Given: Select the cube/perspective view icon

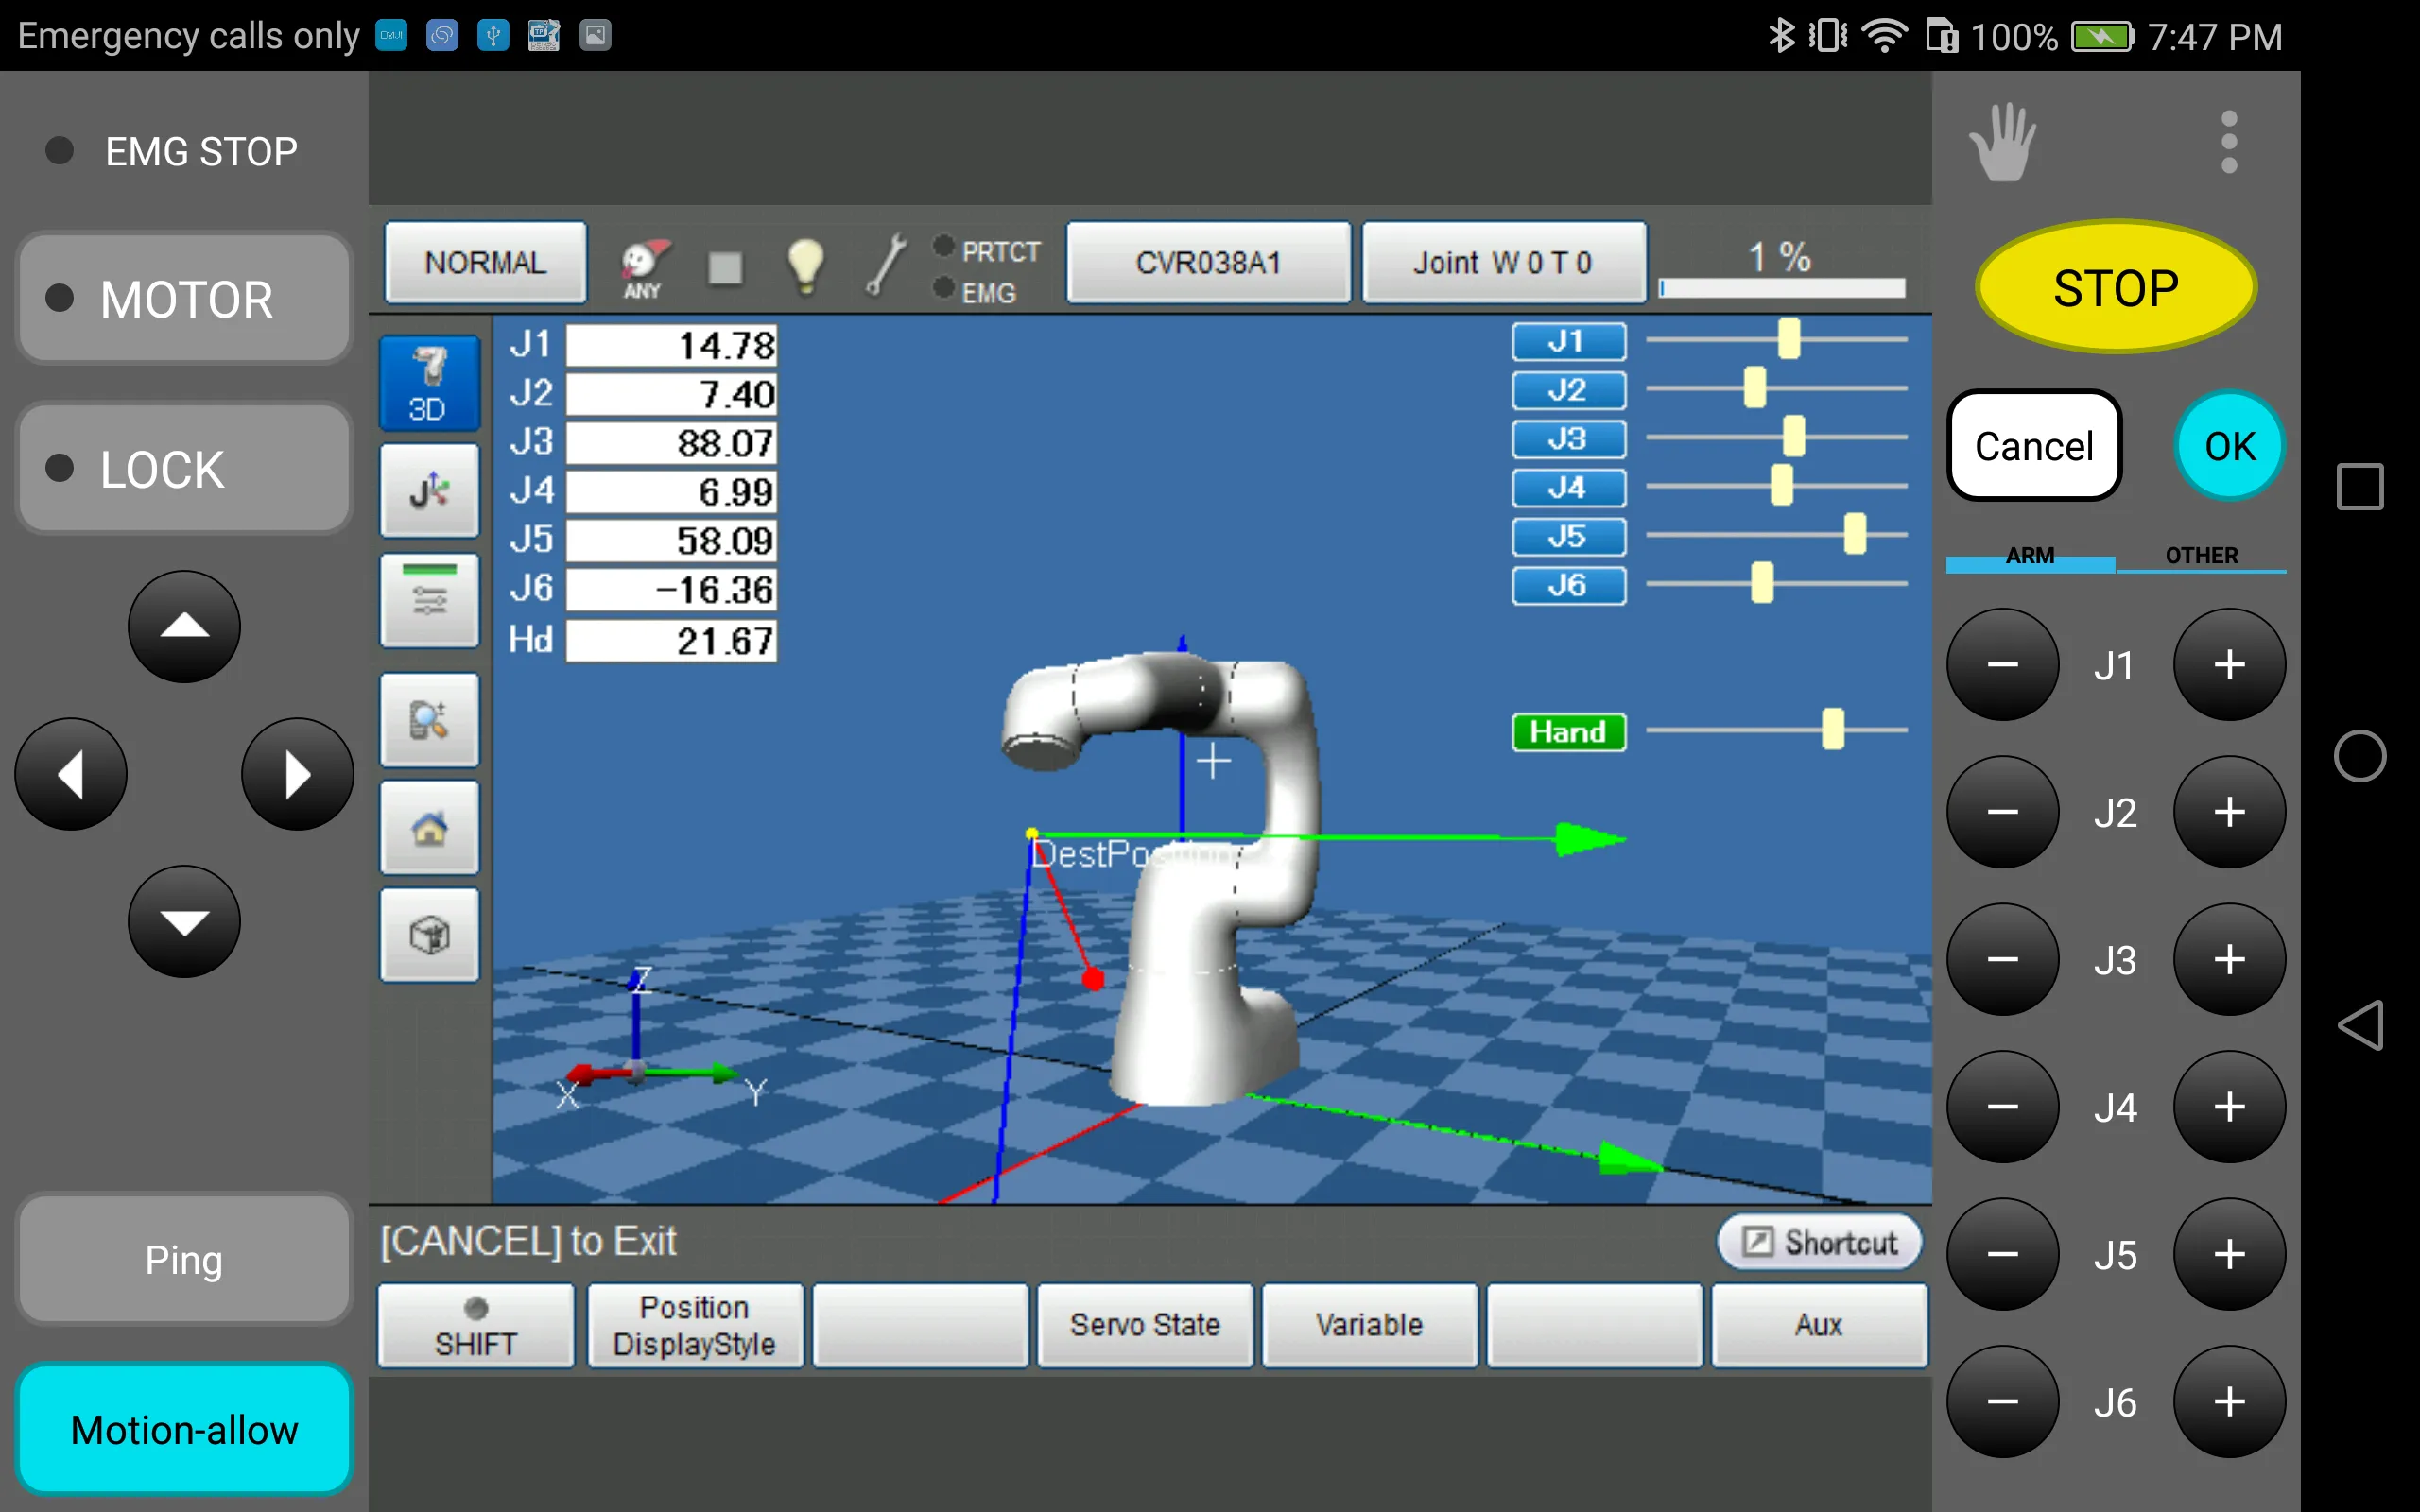Looking at the screenshot, I should click(428, 936).
